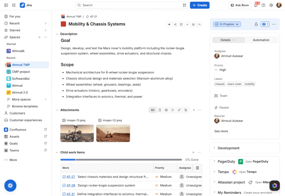Image resolution: width=285 pixels, height=196 pixels.
Task: Open the In Progress status dropdown
Action: [227, 24]
